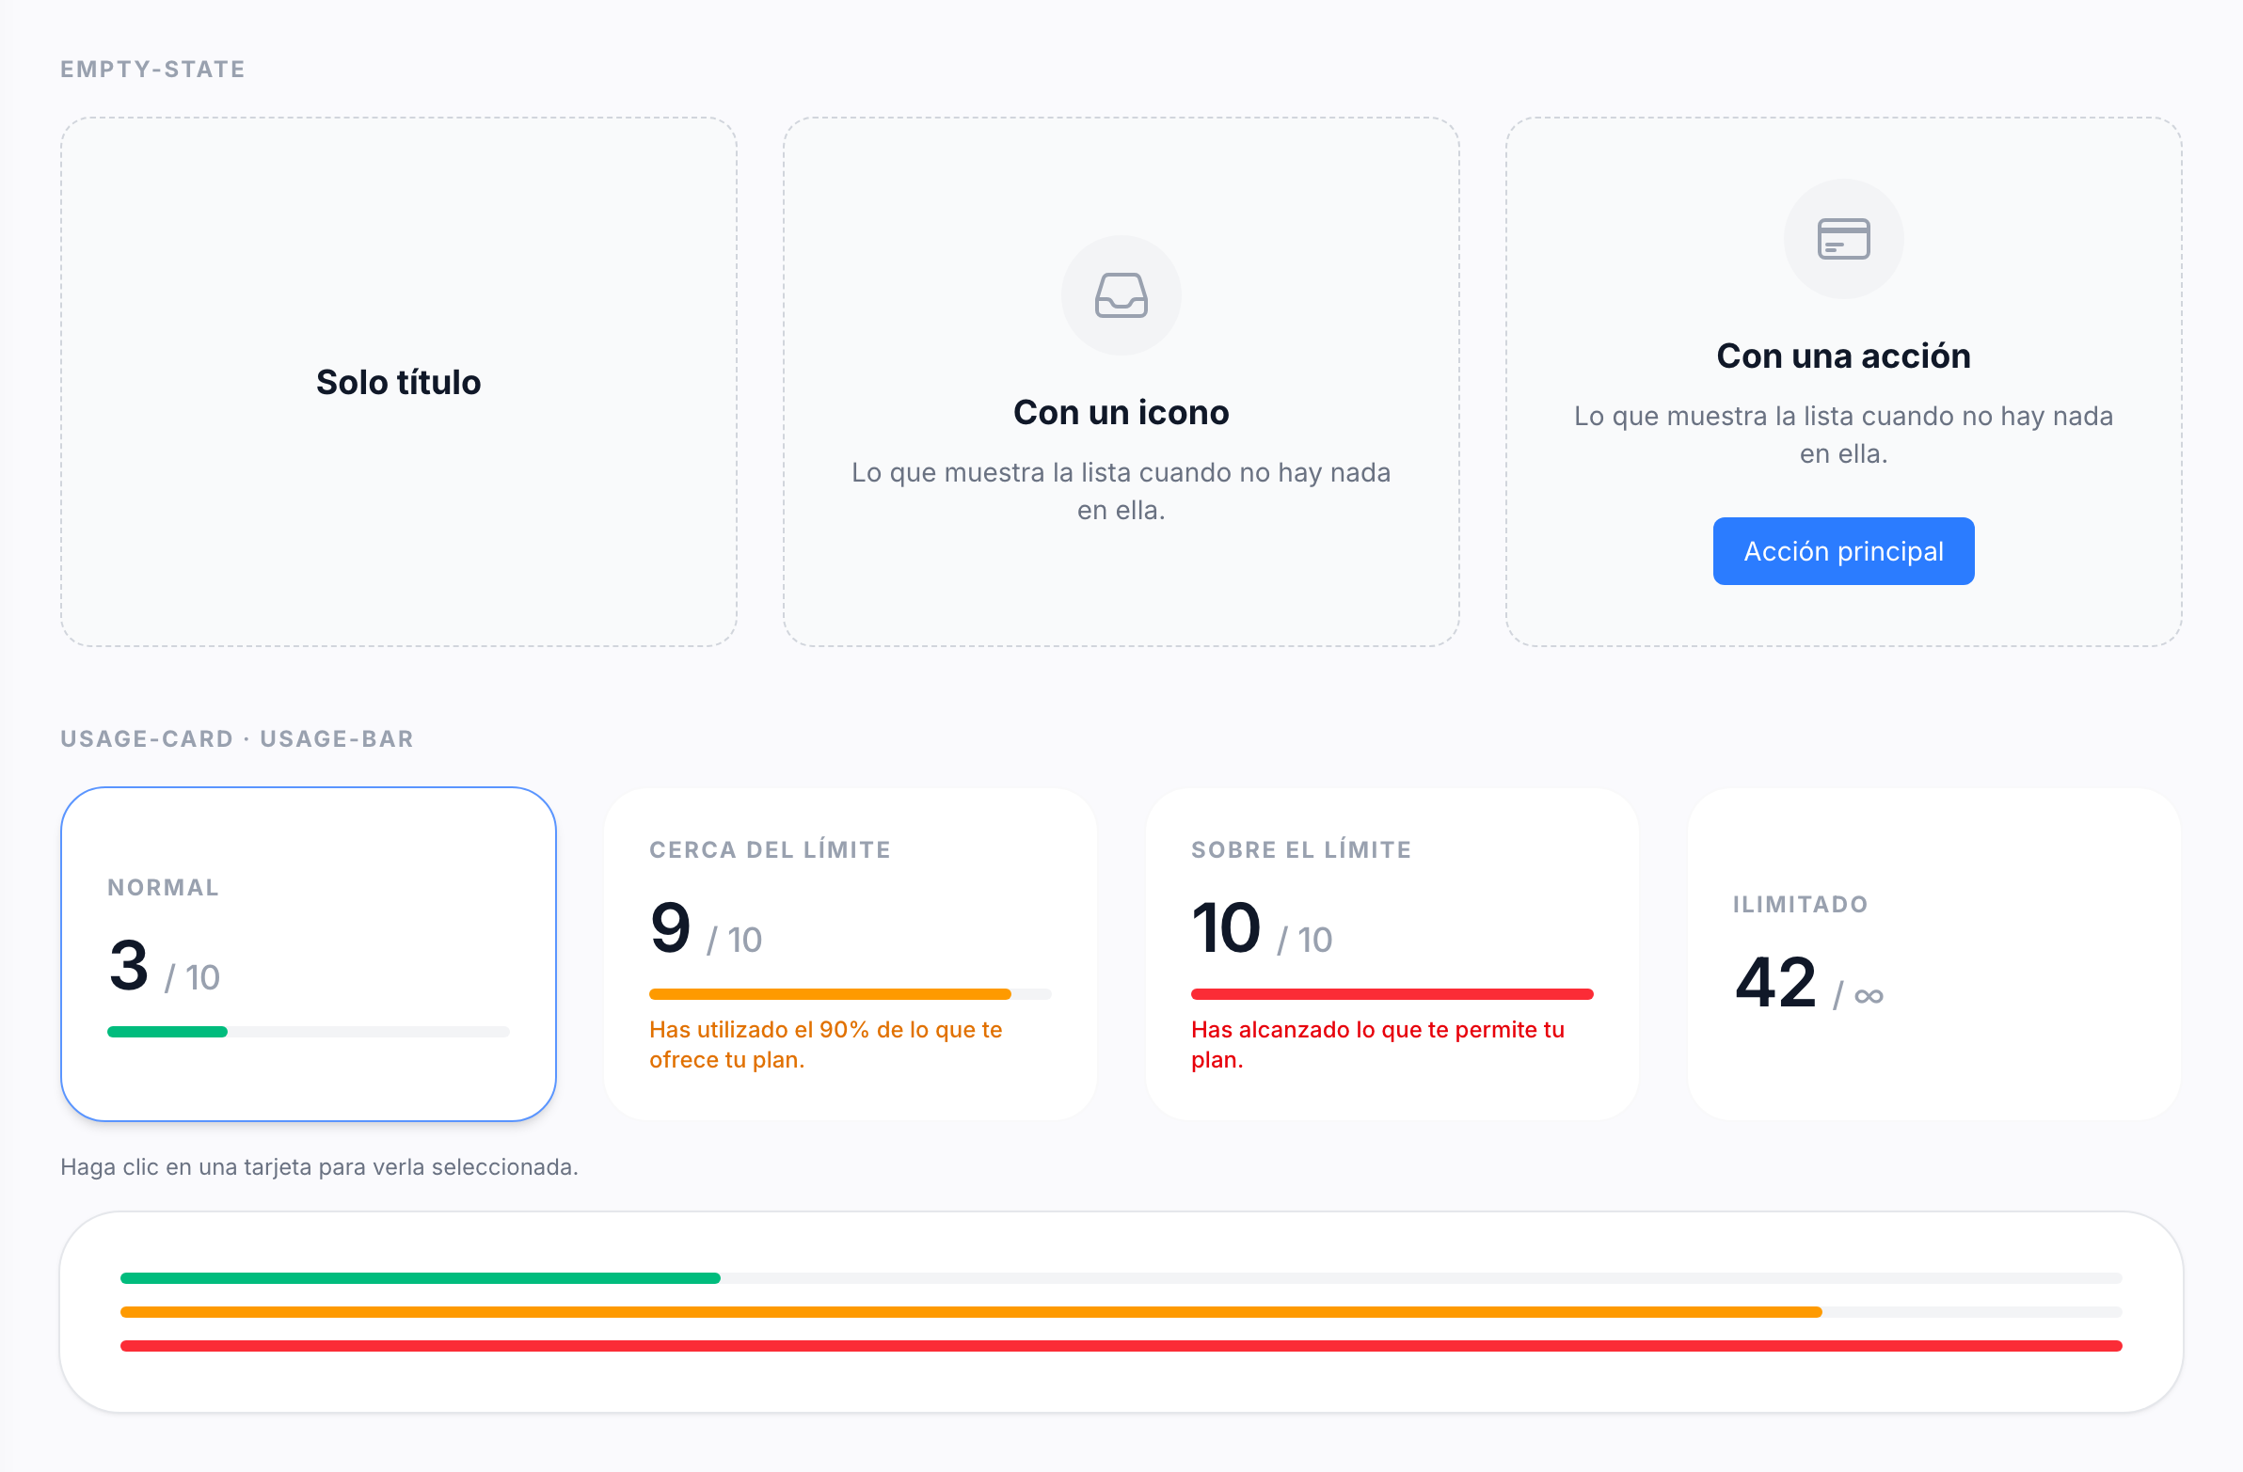Click 'Has utilizado el 90%' warning text

point(824,1044)
